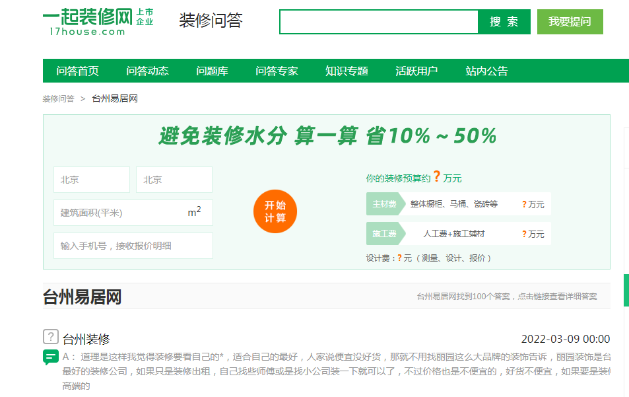Focus the top search input box
Screen dimensions: 629x397
(x=379, y=22)
